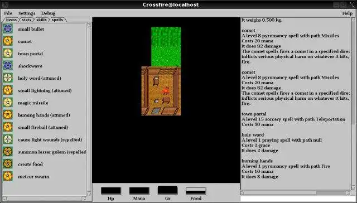Click 'A level 15 sorcery spell' log line
357x203 pixels.
(293, 119)
